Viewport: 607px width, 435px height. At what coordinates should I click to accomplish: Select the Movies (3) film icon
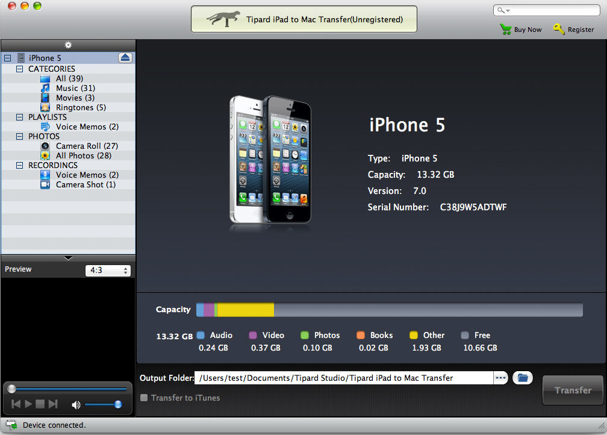click(x=45, y=98)
